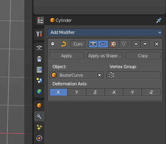
Task: Click the Cylinder object name label
Action: coord(64,20)
